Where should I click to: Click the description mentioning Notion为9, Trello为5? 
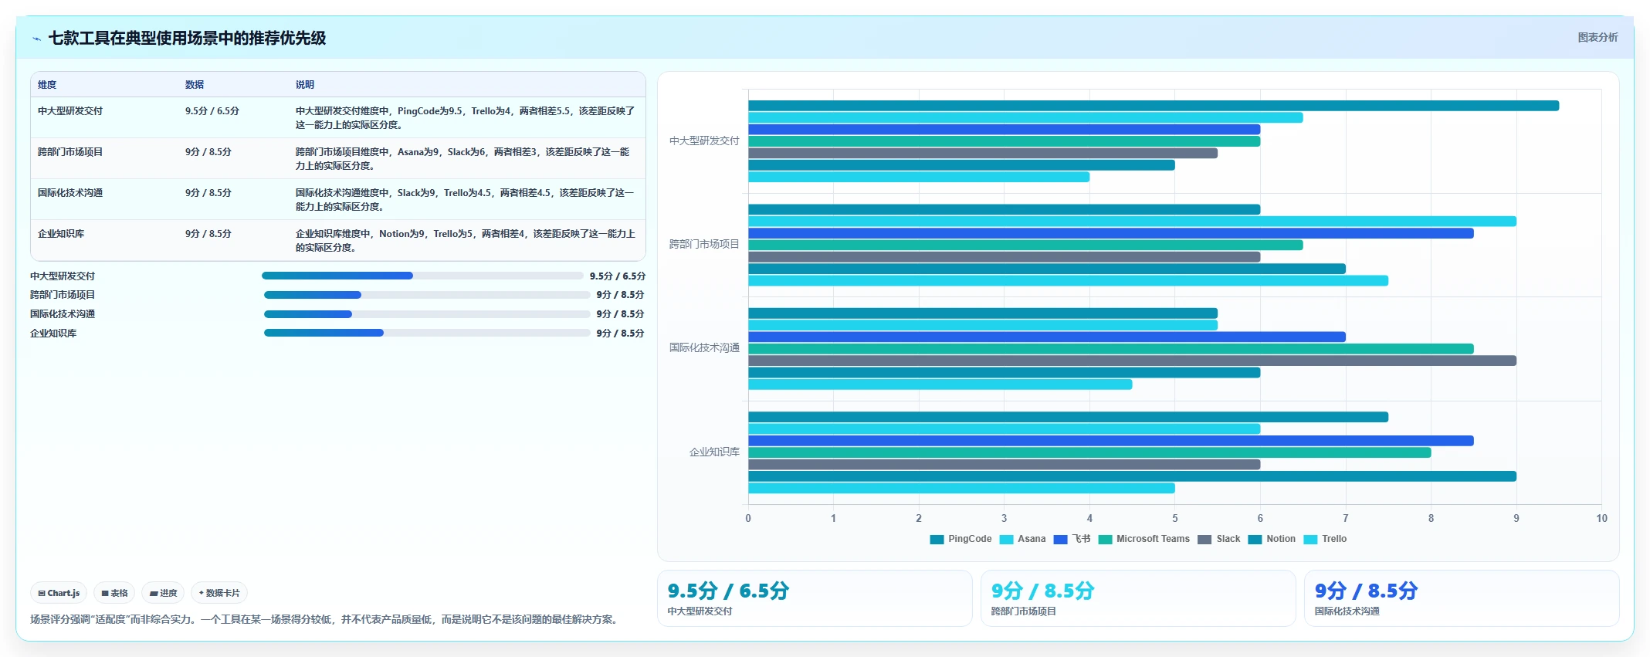(x=466, y=240)
